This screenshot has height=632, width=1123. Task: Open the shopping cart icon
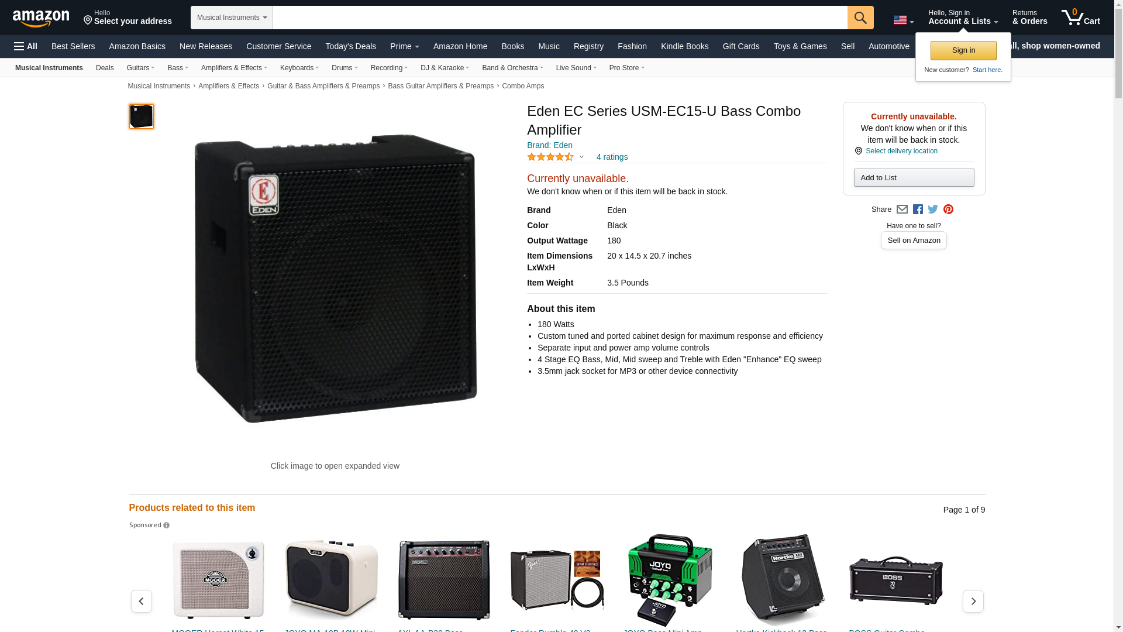pyautogui.click(x=1080, y=18)
